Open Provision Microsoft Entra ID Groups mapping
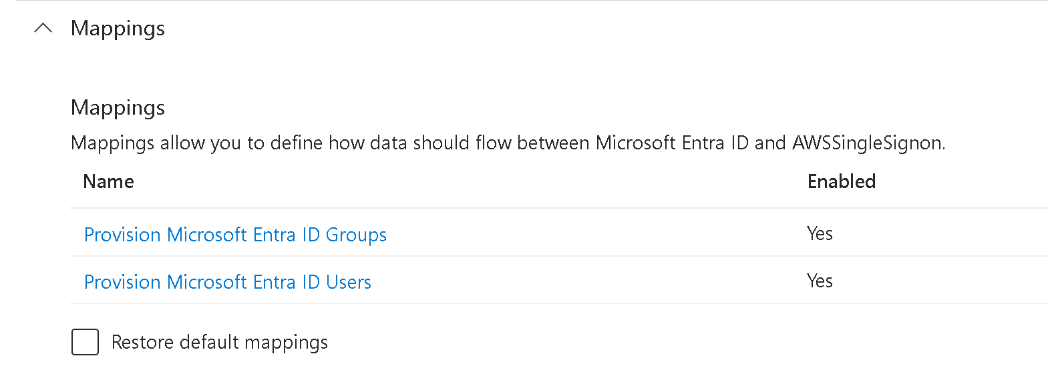Screen dimensions: 1048x392 (x=235, y=235)
